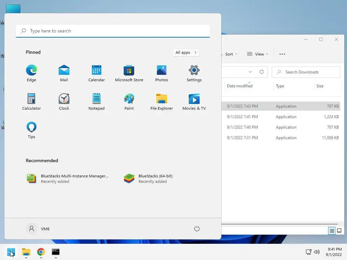The width and height of the screenshot is (347, 260).
Task: Open the volume tray icon
Action: click(x=317, y=252)
